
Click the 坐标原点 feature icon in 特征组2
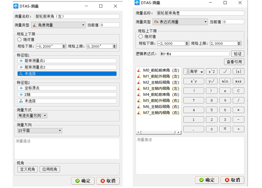21,88
